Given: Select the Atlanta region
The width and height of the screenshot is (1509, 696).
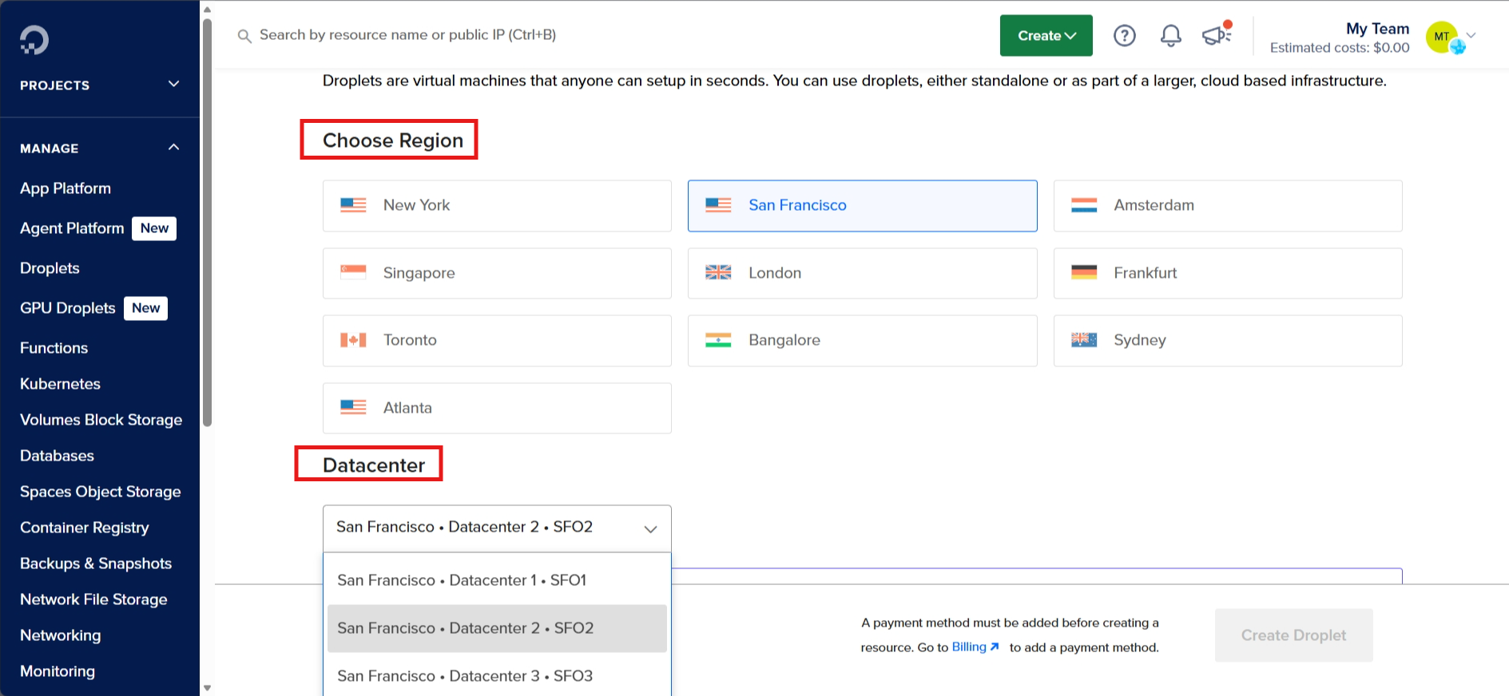Looking at the screenshot, I should 497,408.
